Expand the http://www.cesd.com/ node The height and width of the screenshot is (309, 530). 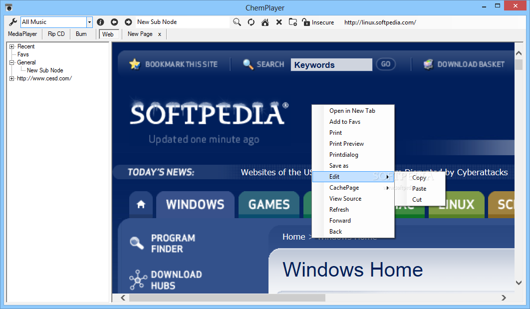point(12,78)
